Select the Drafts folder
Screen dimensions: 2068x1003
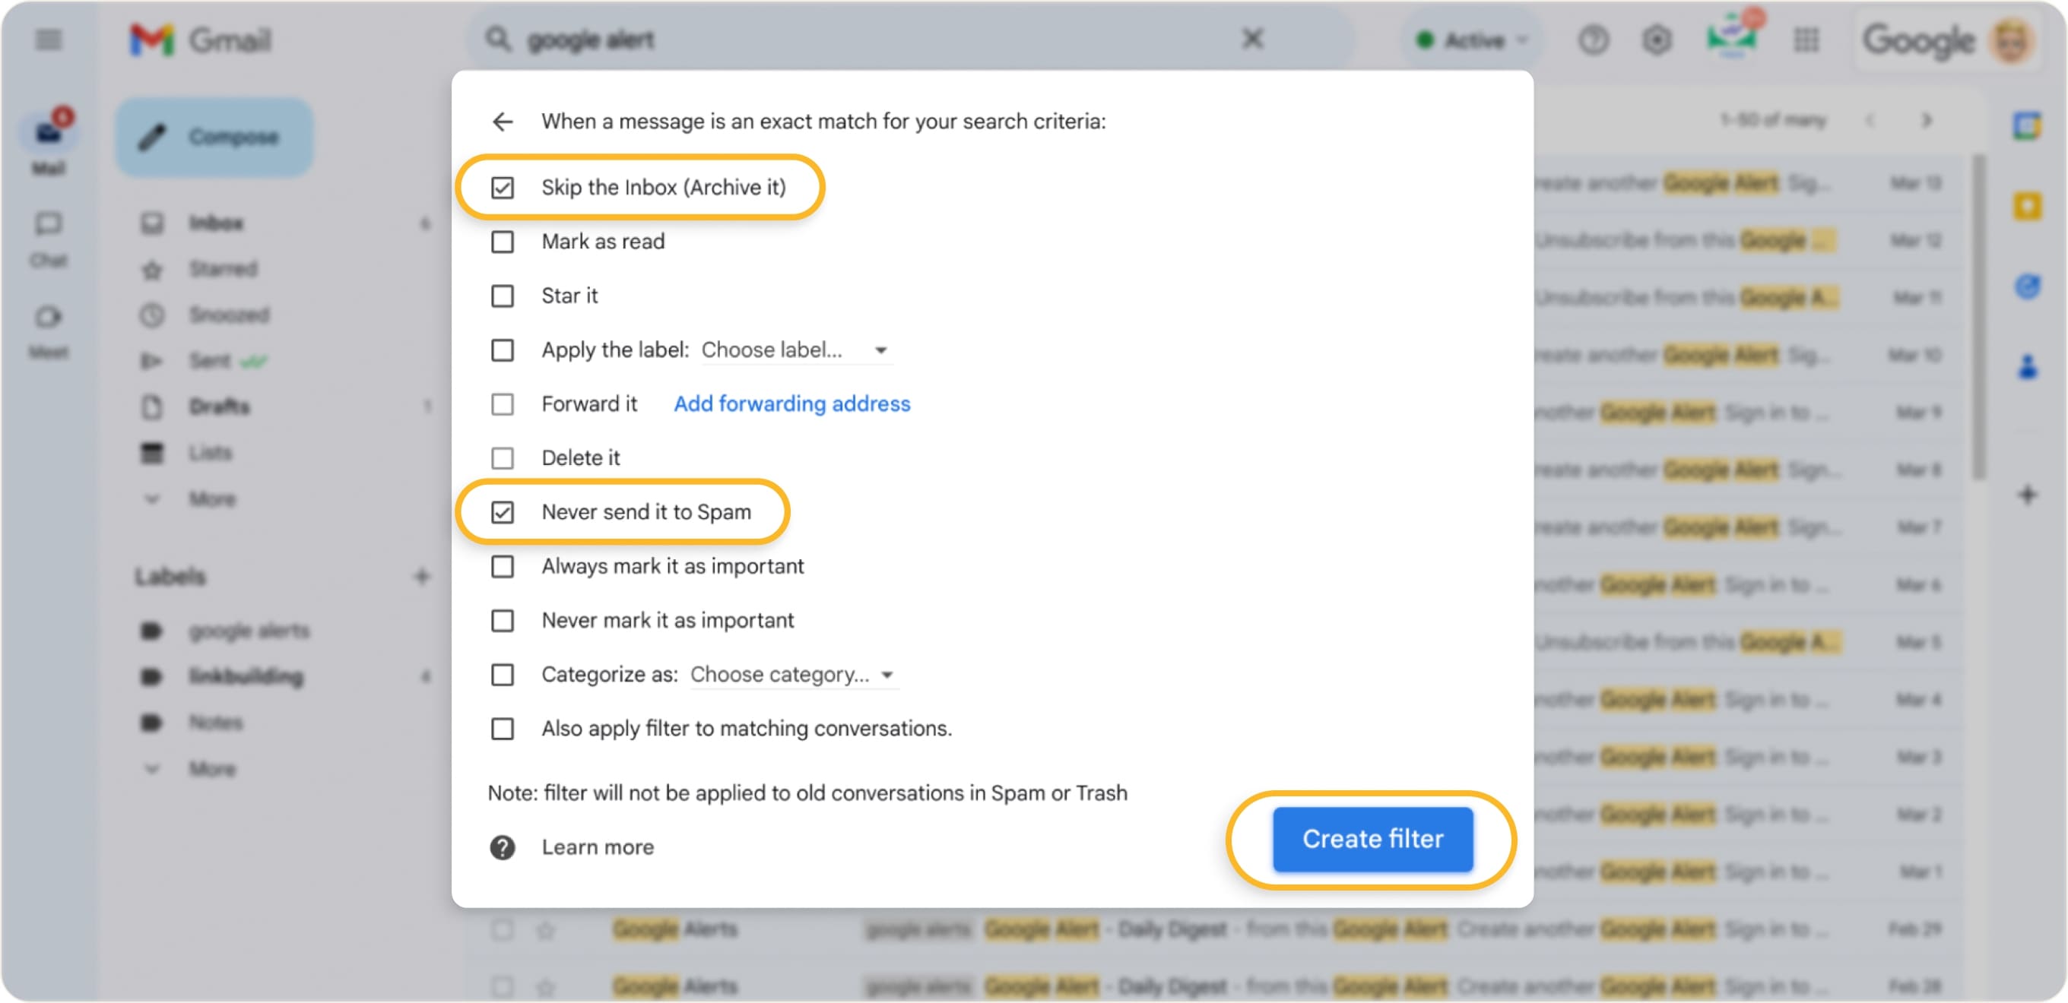point(218,407)
